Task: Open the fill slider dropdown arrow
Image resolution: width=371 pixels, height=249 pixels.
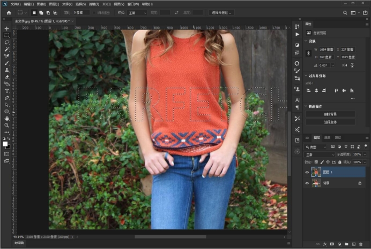Action: click(x=365, y=162)
